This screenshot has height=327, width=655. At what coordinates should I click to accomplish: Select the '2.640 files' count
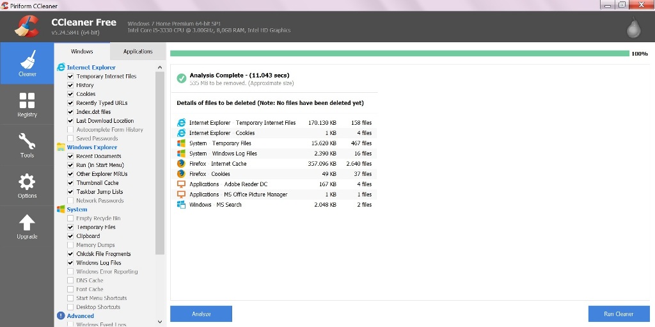[x=359, y=164]
